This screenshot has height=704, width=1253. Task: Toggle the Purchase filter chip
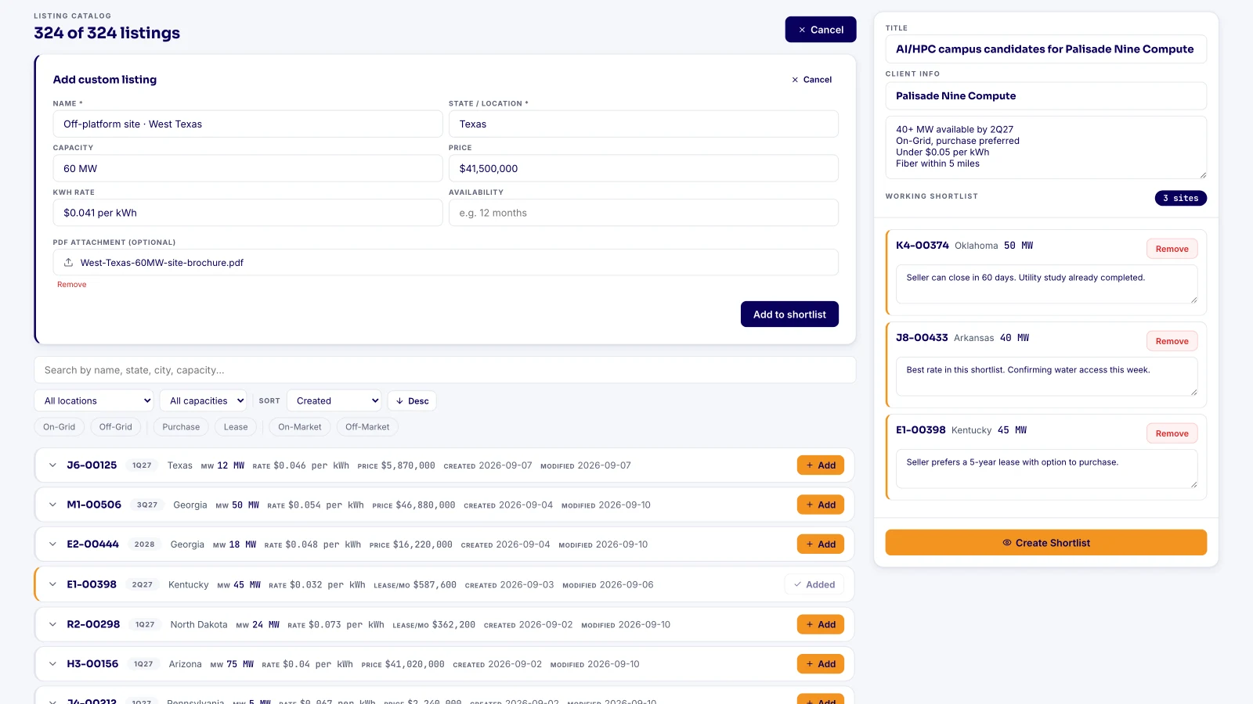[181, 427]
